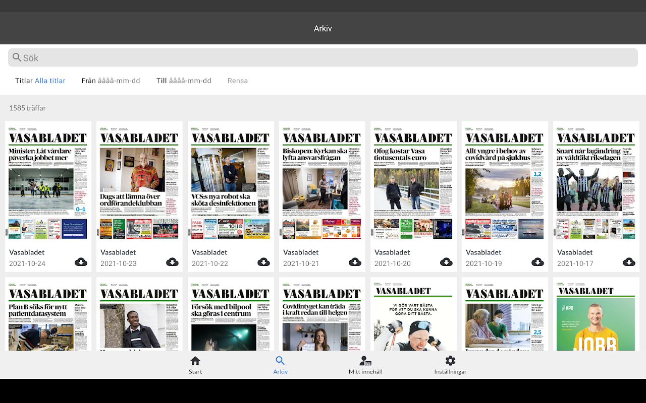The width and height of the screenshot is (646, 403).
Task: Open cover 'Vi gör vårt bästa' skier issue
Action: click(x=413, y=316)
